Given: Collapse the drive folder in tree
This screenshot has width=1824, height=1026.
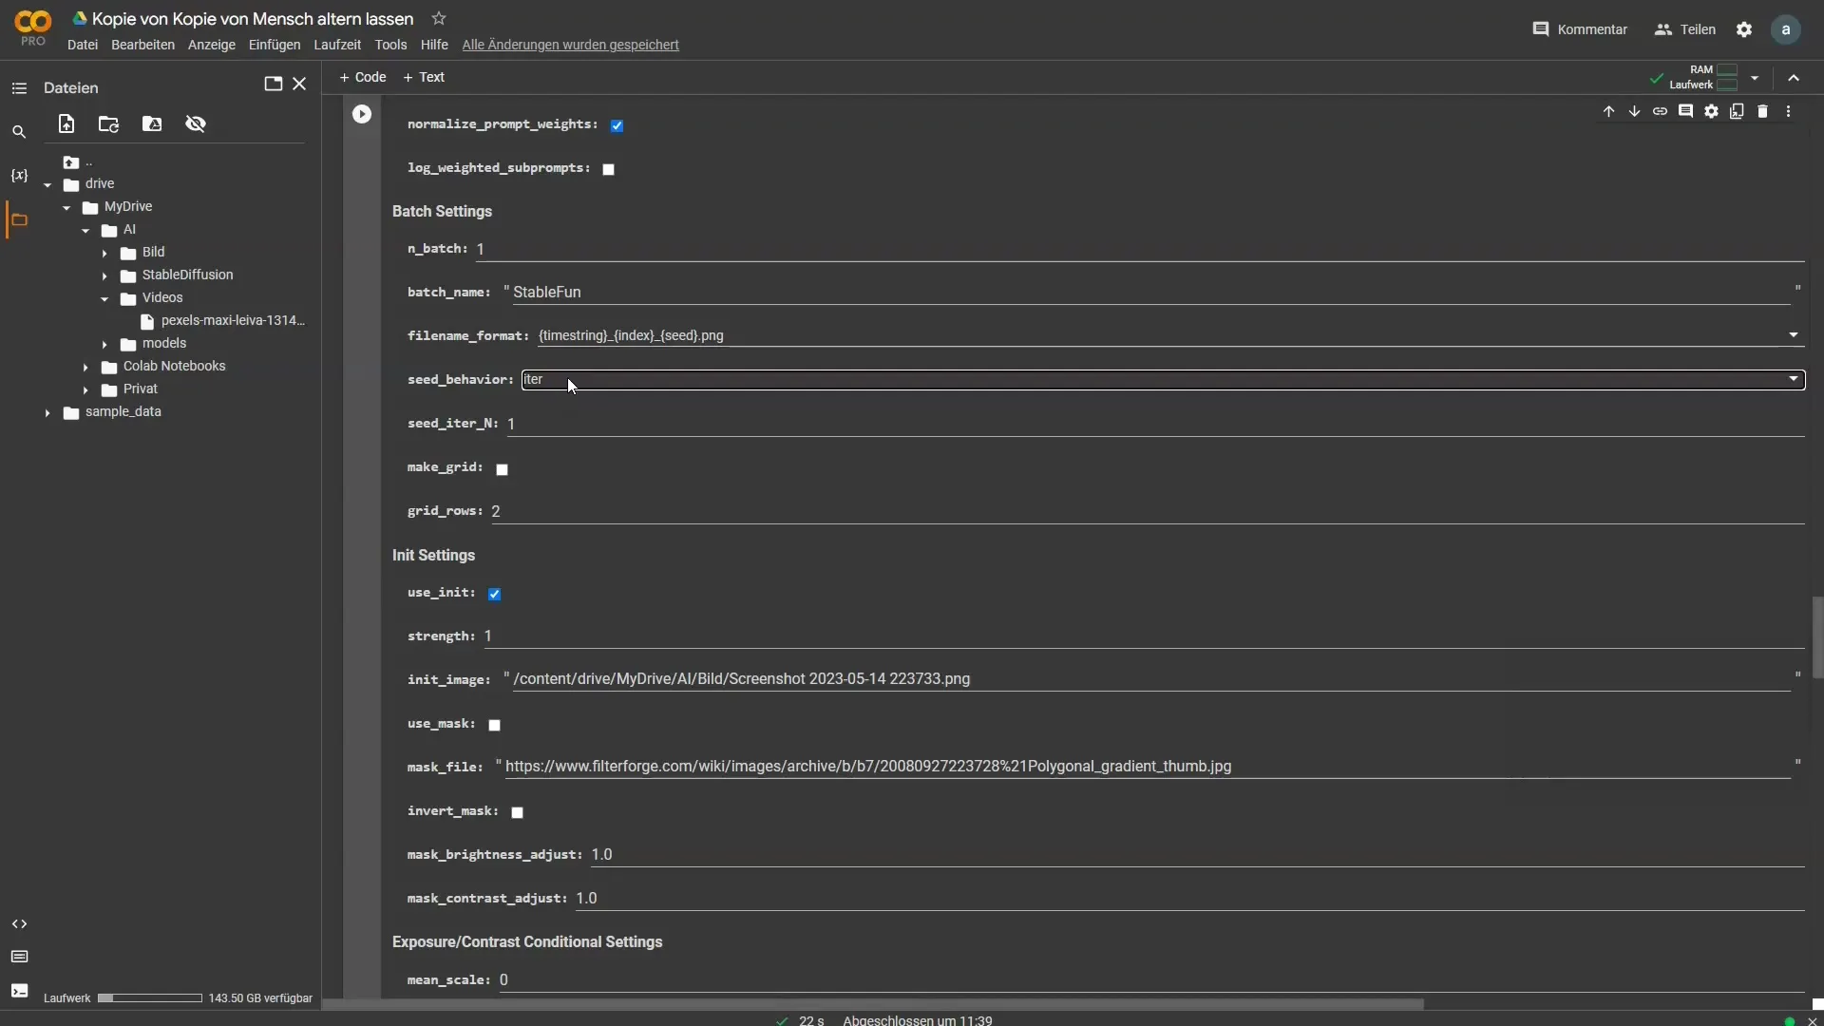Looking at the screenshot, I should 47,185.
